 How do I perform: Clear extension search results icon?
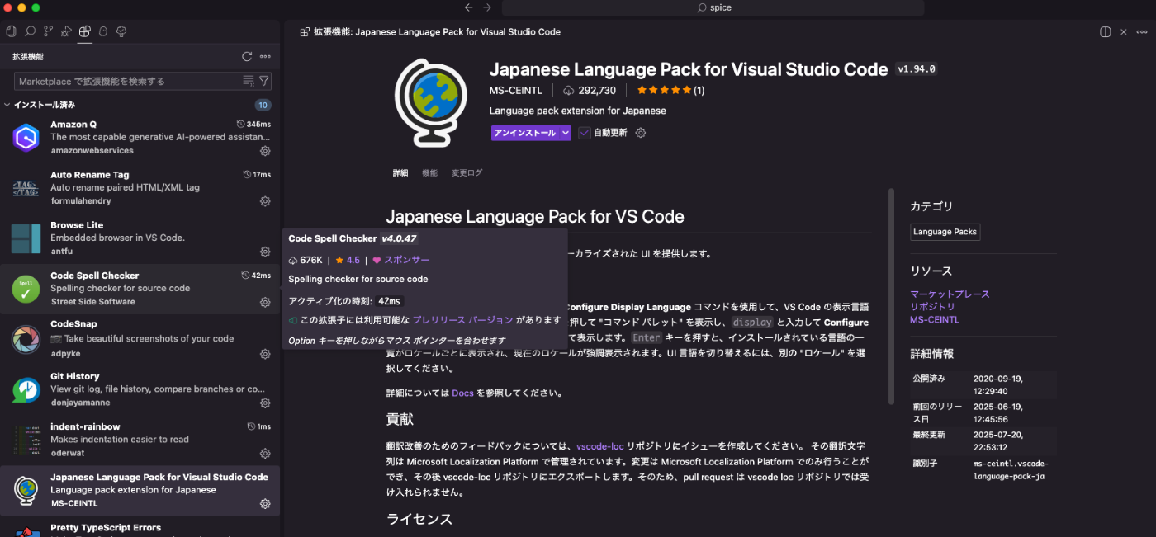click(249, 81)
